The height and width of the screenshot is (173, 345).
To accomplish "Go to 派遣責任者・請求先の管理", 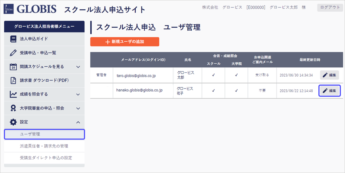I will pyautogui.click(x=44, y=146).
